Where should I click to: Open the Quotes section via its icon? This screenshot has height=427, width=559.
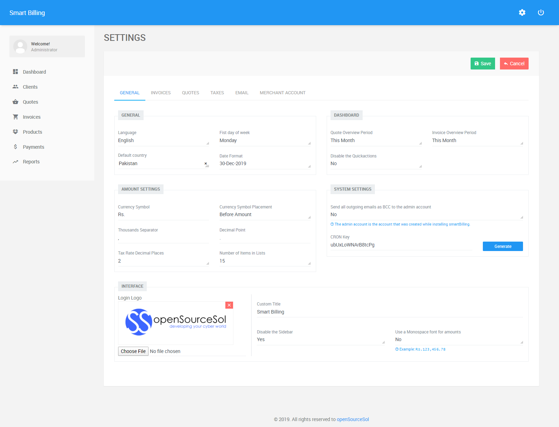[15, 102]
